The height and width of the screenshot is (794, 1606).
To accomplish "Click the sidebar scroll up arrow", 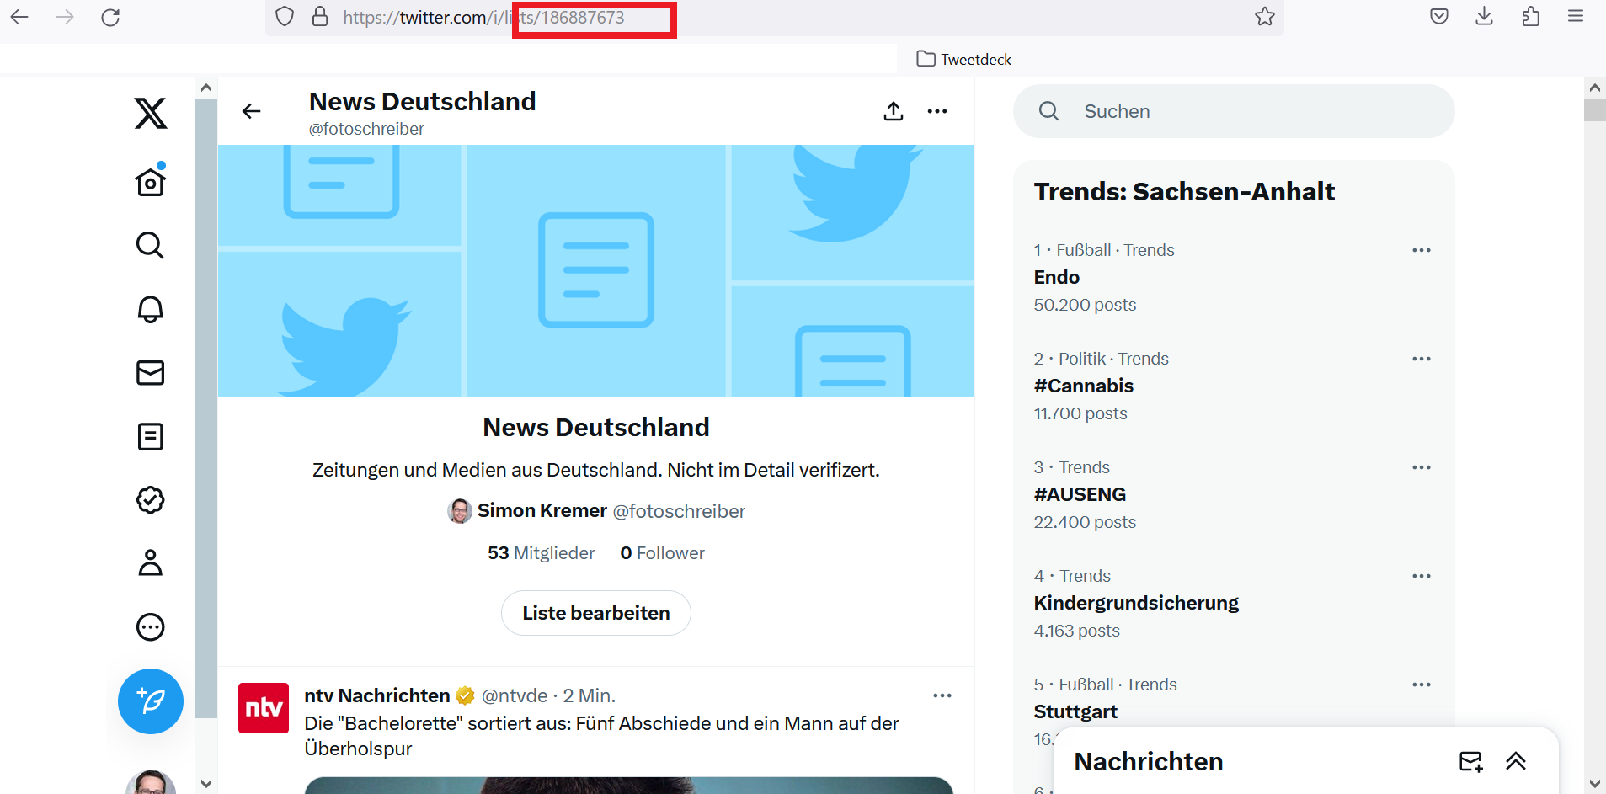I will tap(206, 88).
